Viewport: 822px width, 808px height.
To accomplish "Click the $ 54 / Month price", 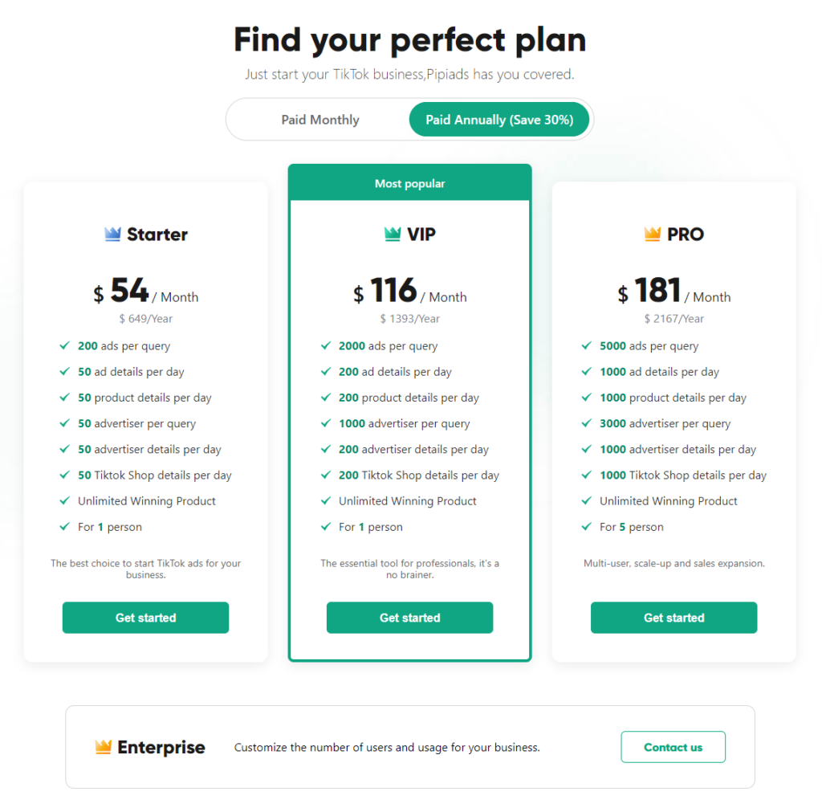I will pos(146,292).
